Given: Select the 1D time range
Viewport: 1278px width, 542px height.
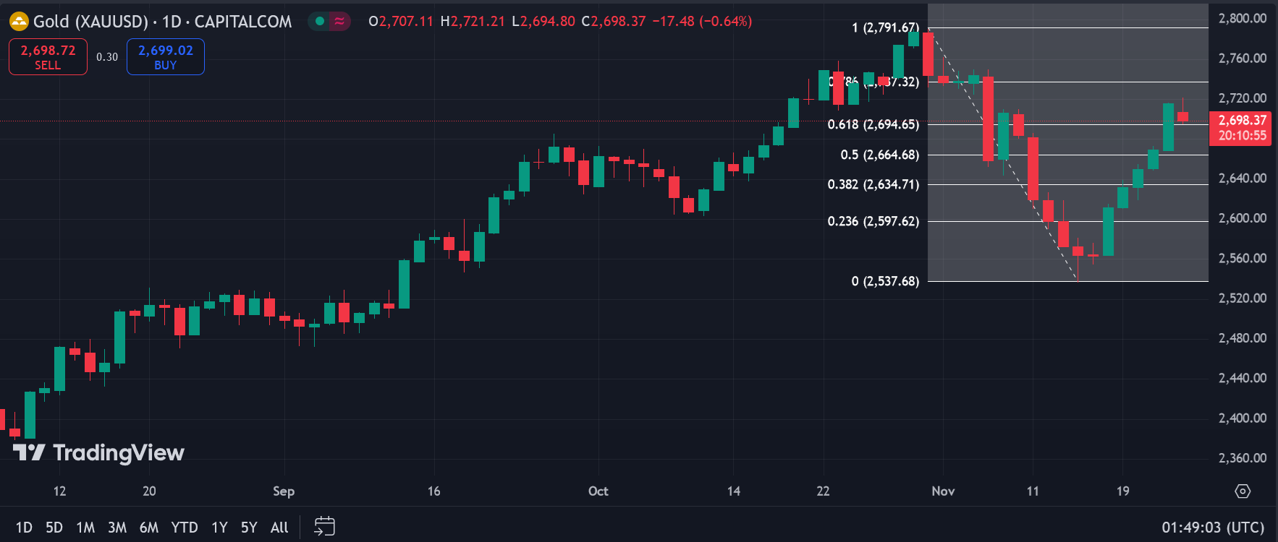Looking at the screenshot, I should (x=24, y=528).
